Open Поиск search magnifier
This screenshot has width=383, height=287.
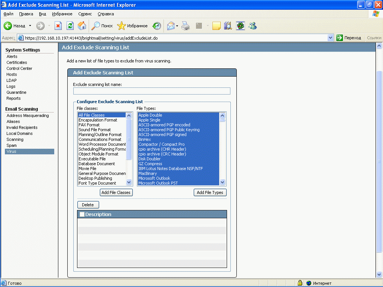click(95, 26)
